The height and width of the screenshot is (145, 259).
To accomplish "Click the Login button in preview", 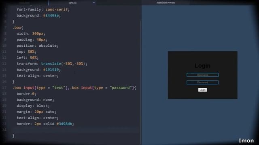I will point(202,90).
